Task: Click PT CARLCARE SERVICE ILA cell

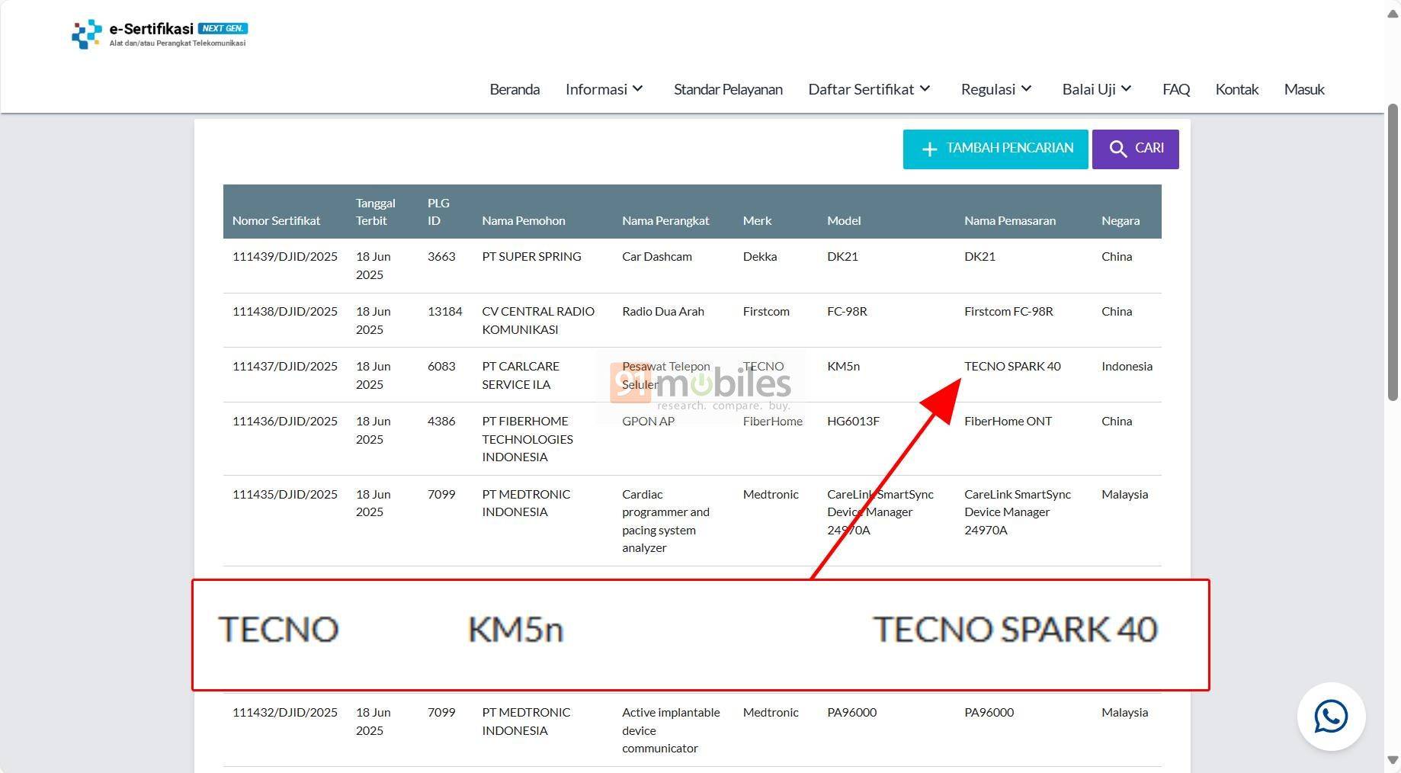Action: point(521,376)
